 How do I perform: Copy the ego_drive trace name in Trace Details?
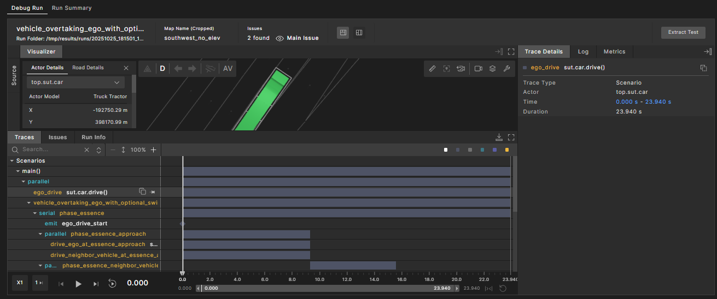pos(703,68)
